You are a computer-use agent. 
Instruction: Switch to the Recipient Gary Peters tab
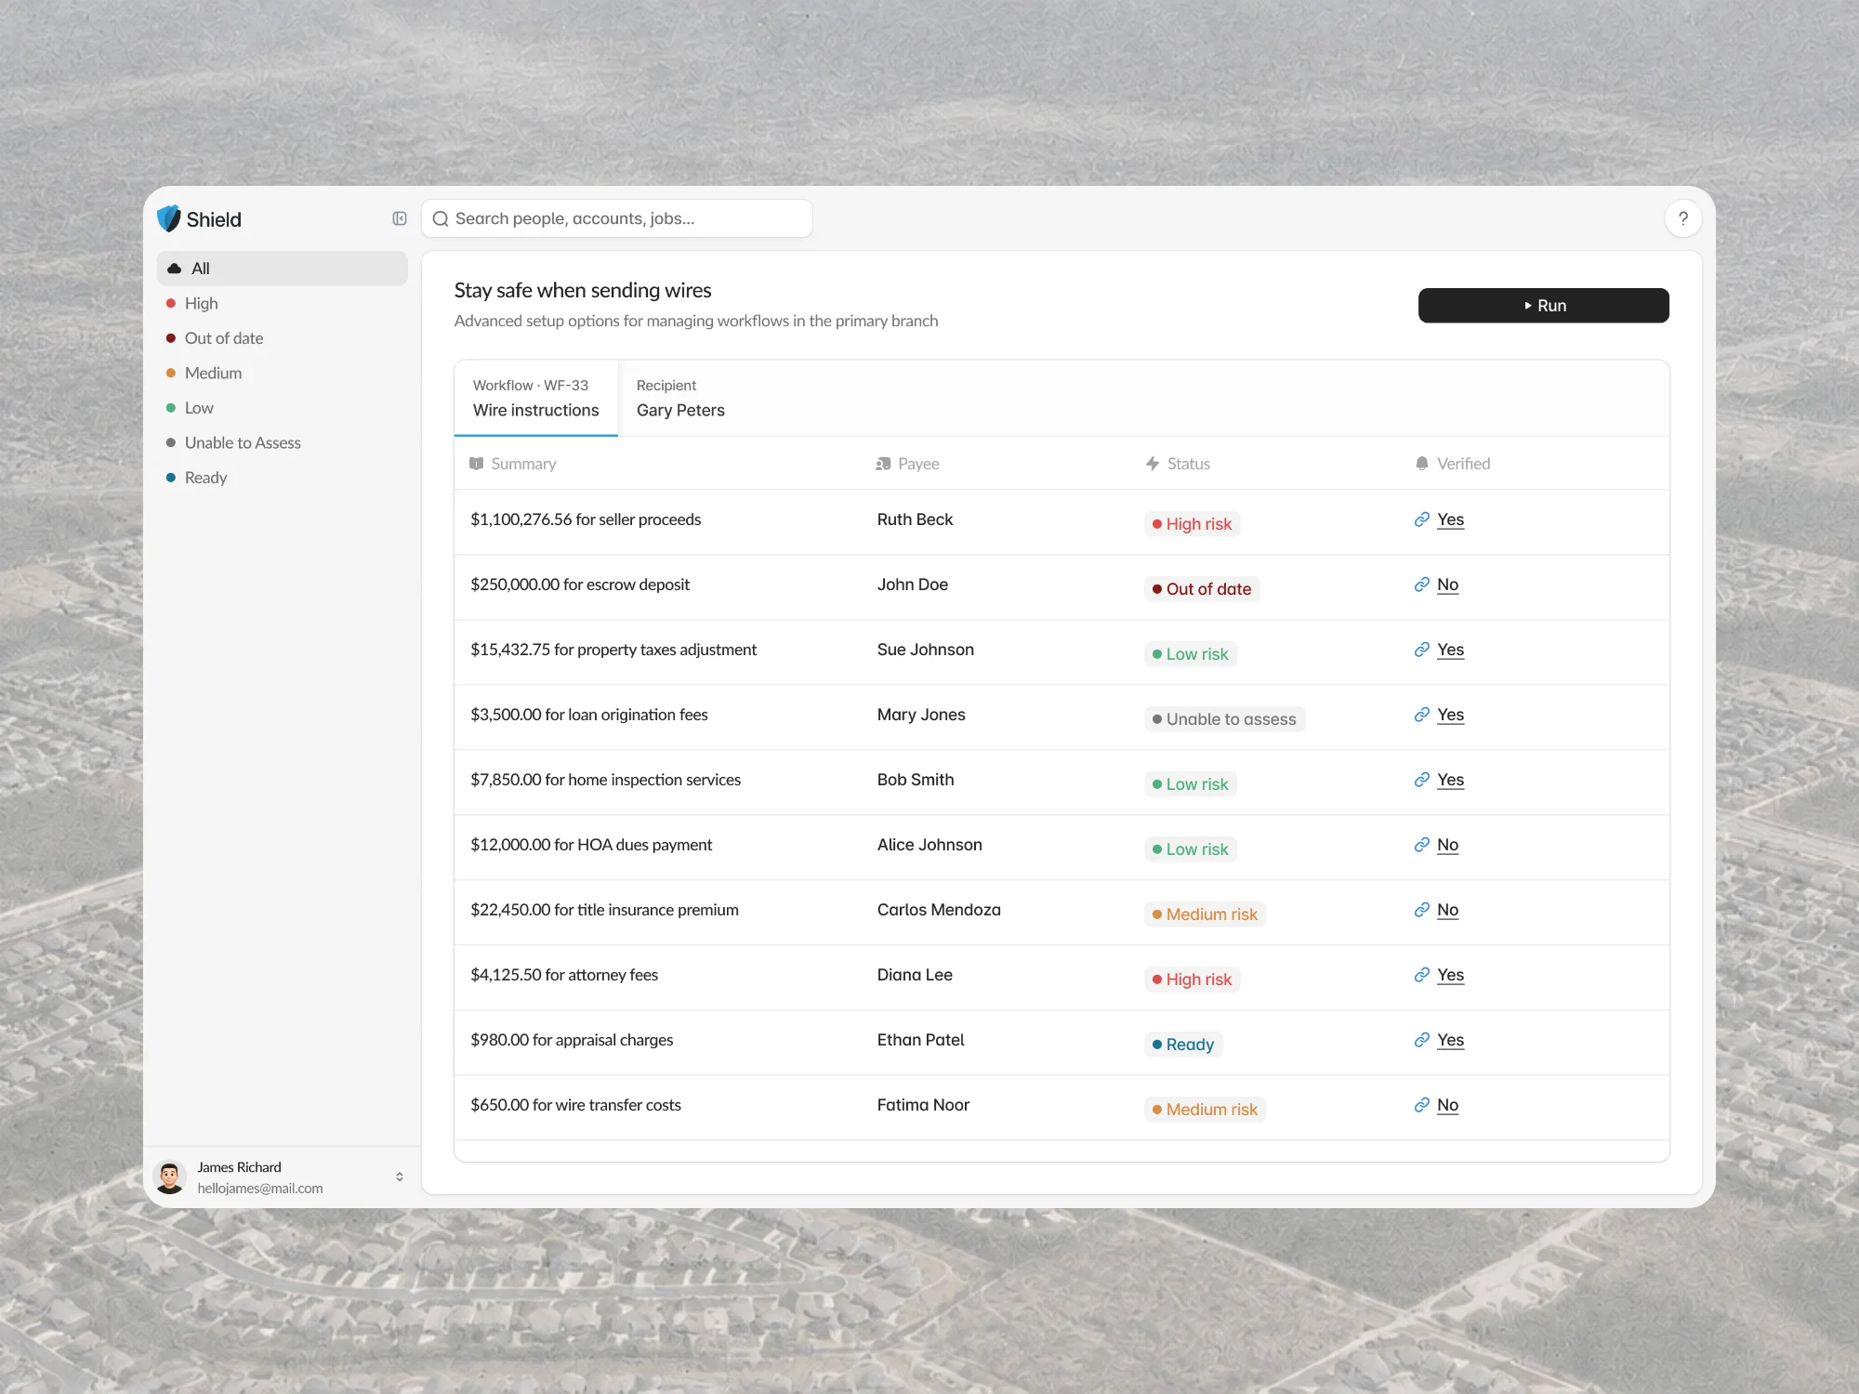pos(680,399)
